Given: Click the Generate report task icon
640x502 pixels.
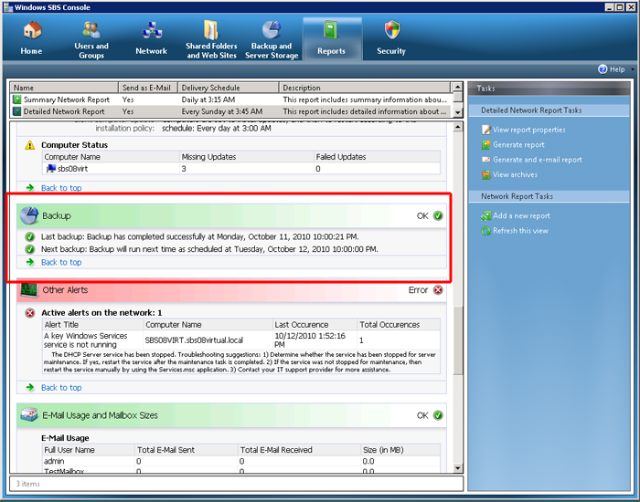Looking at the screenshot, I should click(x=486, y=145).
